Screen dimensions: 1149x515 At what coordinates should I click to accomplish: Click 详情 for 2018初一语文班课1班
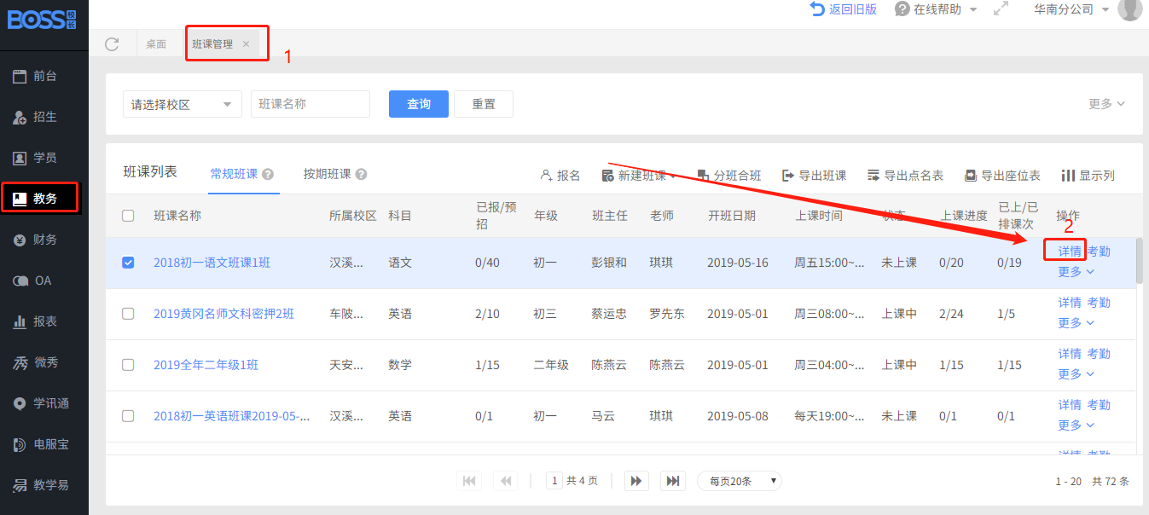click(1070, 252)
